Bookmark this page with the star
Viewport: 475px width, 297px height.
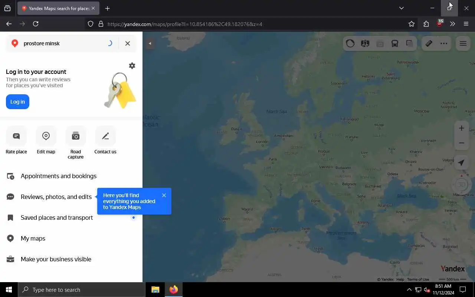point(412,24)
